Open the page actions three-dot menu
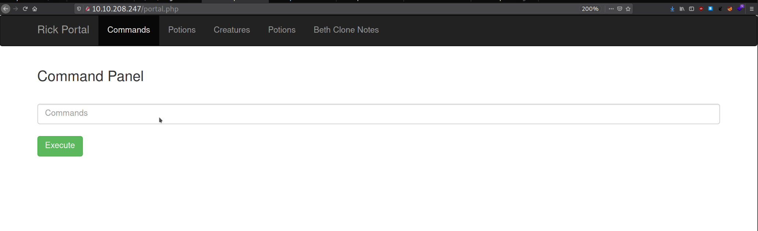This screenshot has width=758, height=231. pyautogui.click(x=611, y=9)
